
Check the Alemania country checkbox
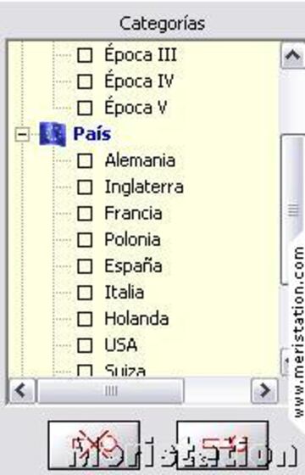(x=85, y=160)
